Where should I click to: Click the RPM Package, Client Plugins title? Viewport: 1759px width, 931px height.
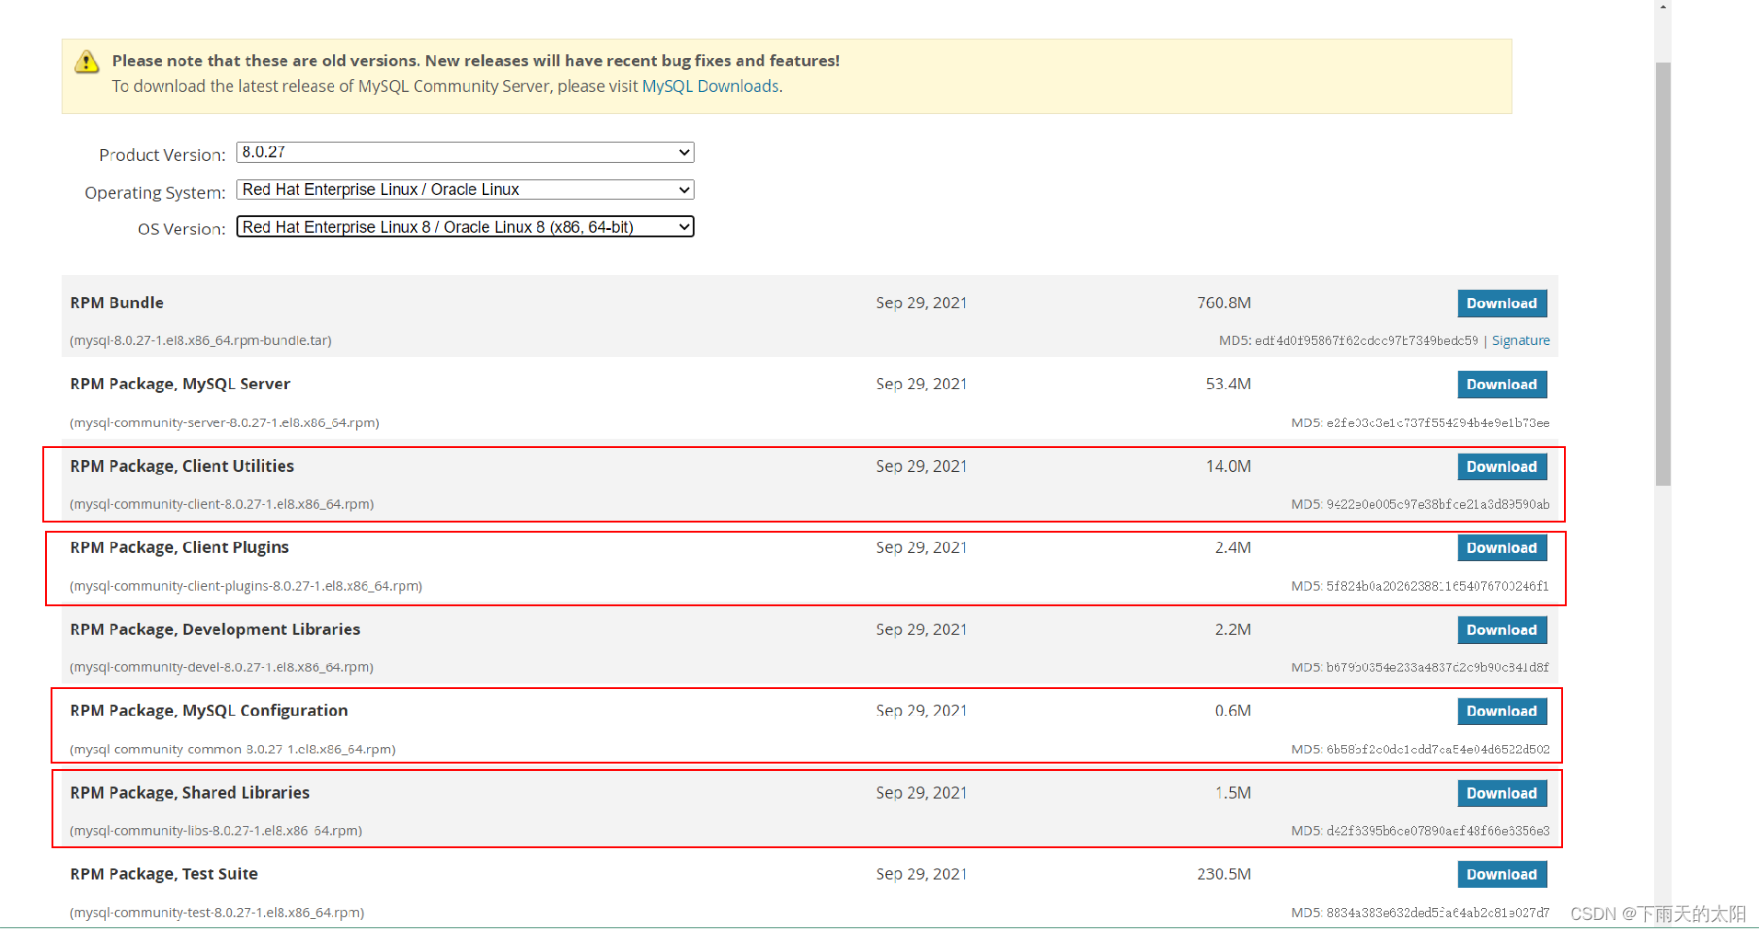pyautogui.click(x=179, y=547)
